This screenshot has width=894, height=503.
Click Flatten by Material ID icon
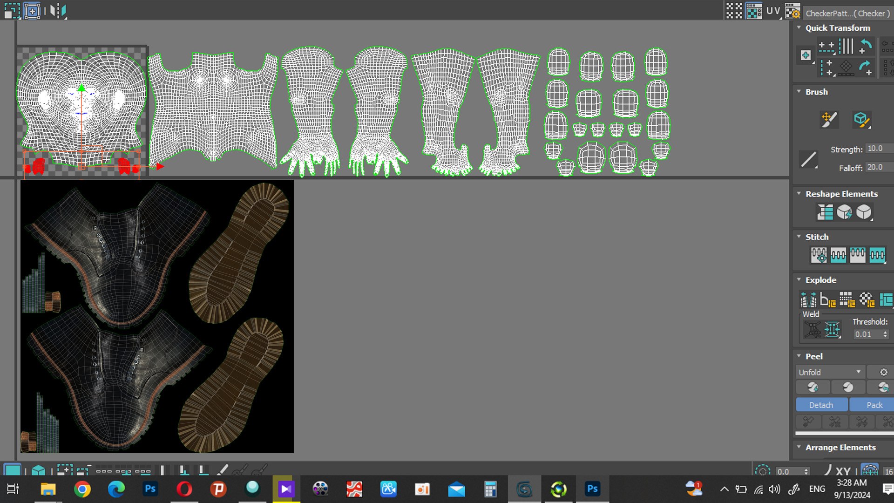867,299
